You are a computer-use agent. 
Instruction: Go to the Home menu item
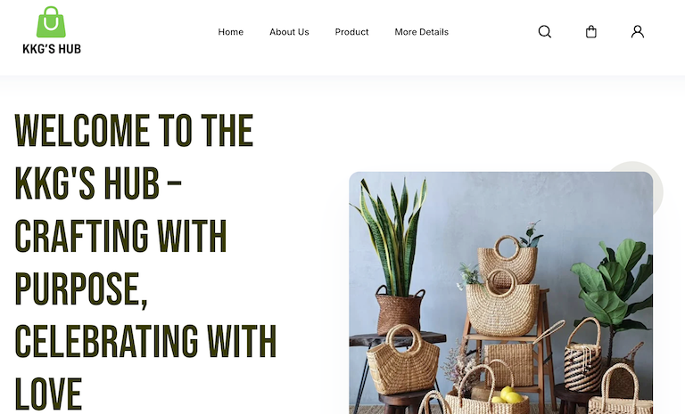click(231, 32)
